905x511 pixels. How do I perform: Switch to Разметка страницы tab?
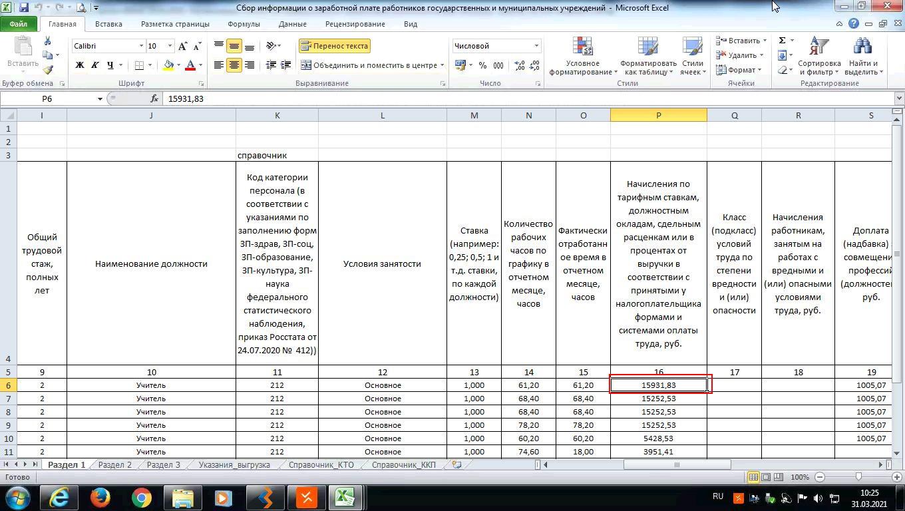coord(175,24)
